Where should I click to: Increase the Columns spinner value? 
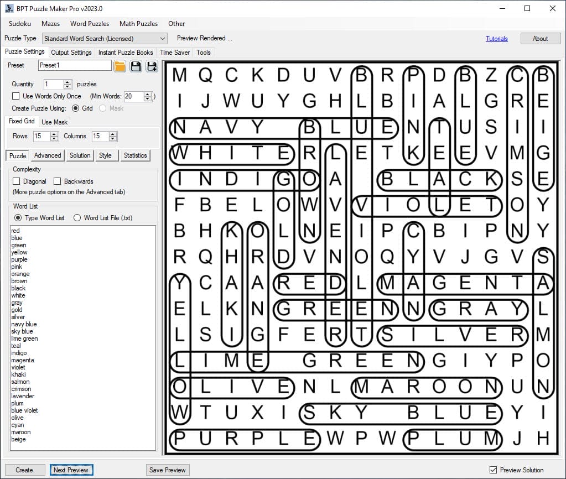tap(113, 134)
